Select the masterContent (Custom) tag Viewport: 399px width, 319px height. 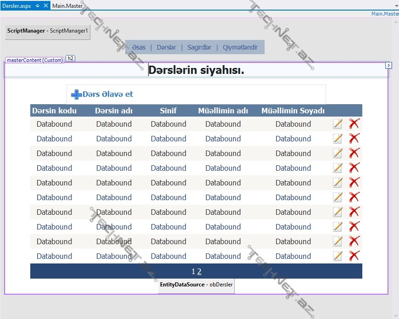pyautogui.click(x=34, y=60)
